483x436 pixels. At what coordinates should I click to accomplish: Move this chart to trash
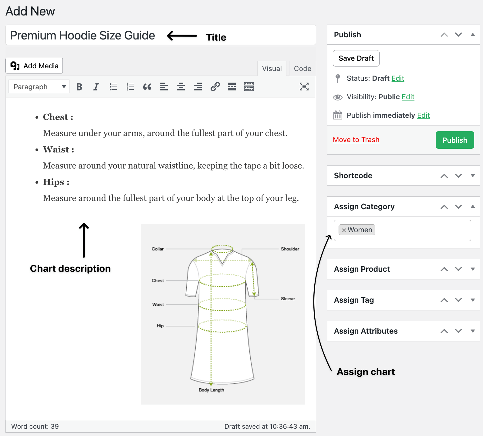click(356, 140)
